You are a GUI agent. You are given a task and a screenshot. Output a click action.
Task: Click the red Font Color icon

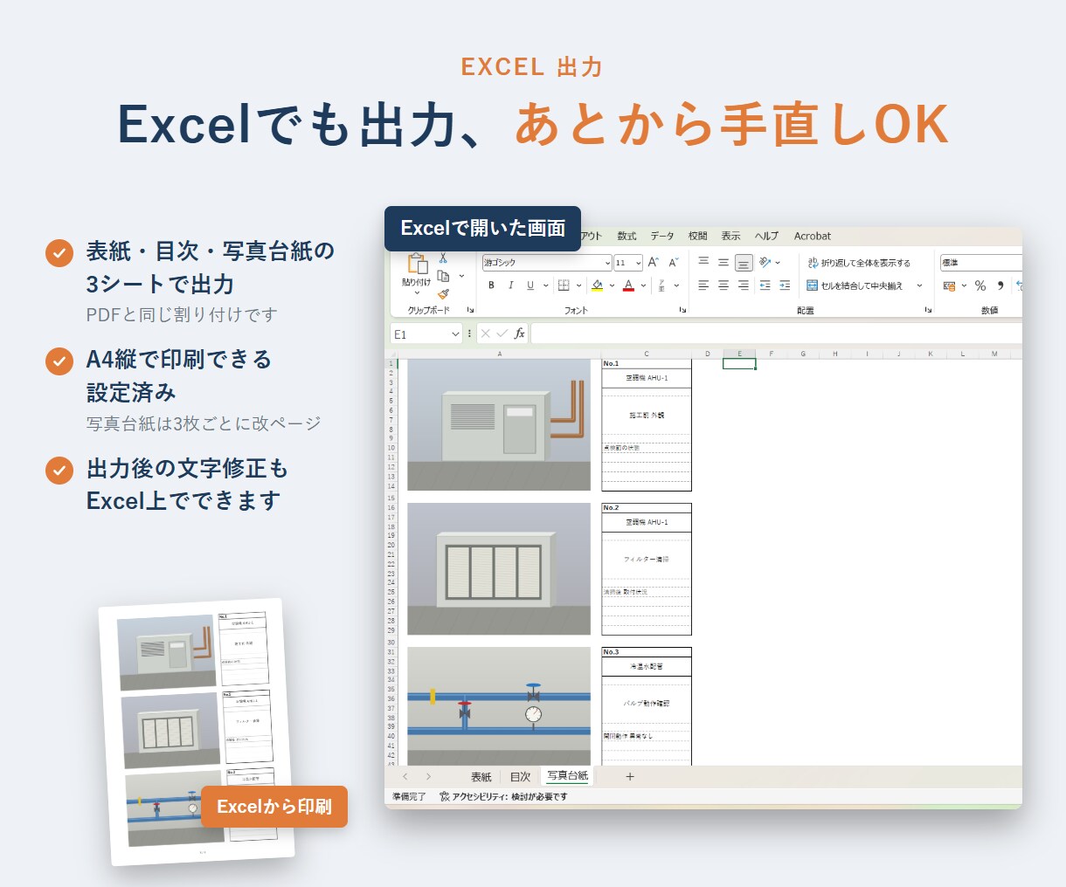pyautogui.click(x=628, y=285)
